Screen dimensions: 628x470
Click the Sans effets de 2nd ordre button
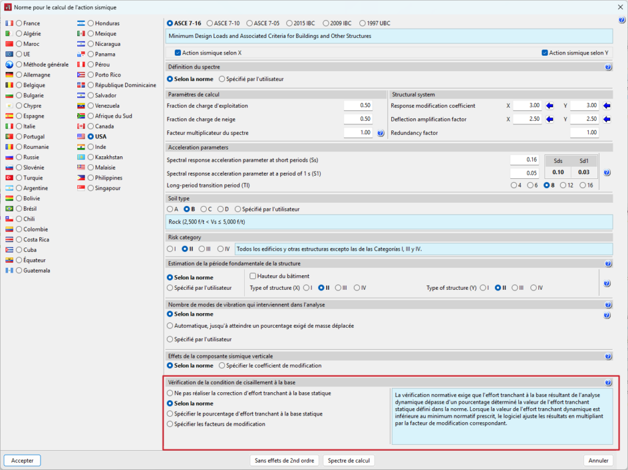pyautogui.click(x=285, y=460)
